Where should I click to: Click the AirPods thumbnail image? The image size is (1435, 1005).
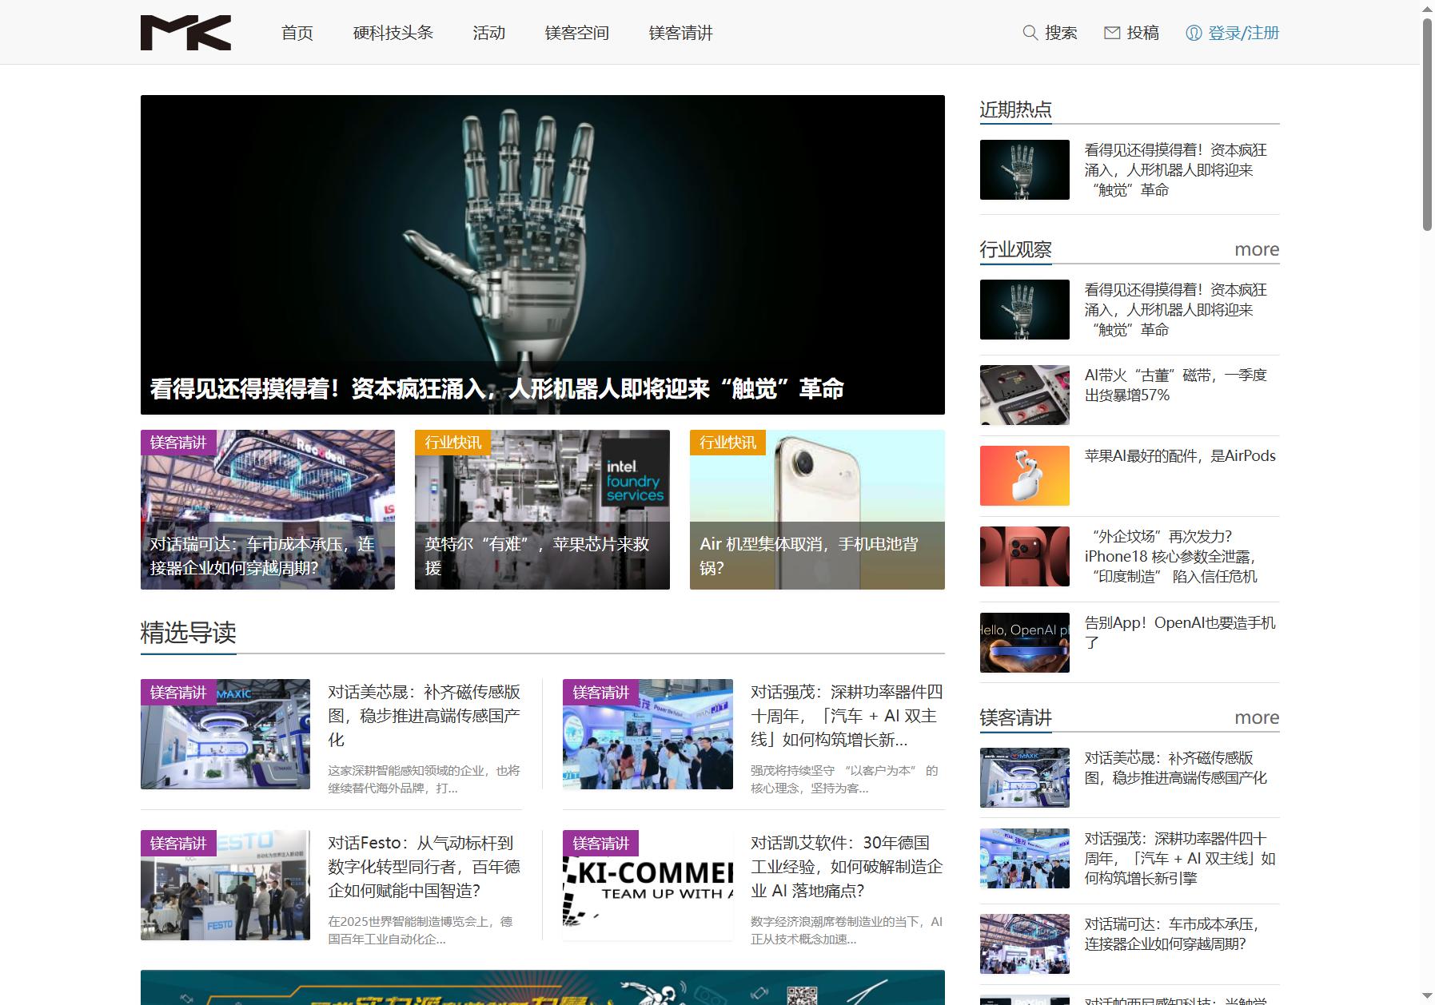point(1025,475)
